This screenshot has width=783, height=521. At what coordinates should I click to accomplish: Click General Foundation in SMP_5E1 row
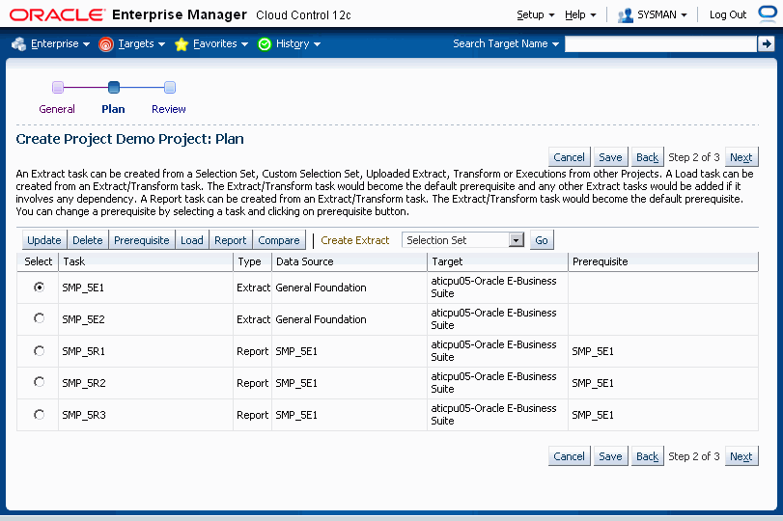pyautogui.click(x=321, y=288)
